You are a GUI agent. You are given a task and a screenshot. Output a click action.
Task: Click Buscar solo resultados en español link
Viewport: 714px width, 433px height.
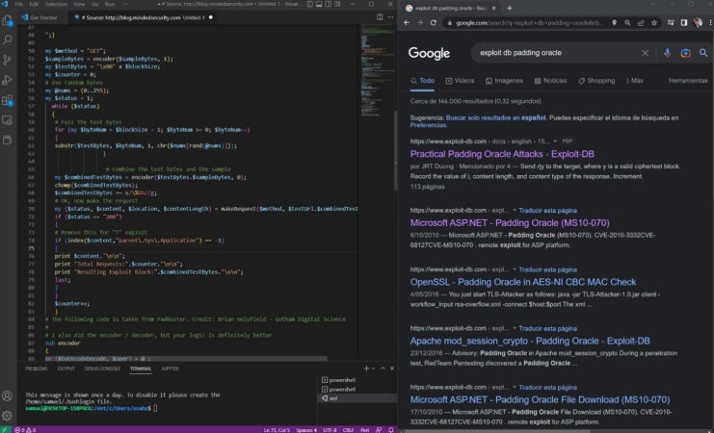495,117
